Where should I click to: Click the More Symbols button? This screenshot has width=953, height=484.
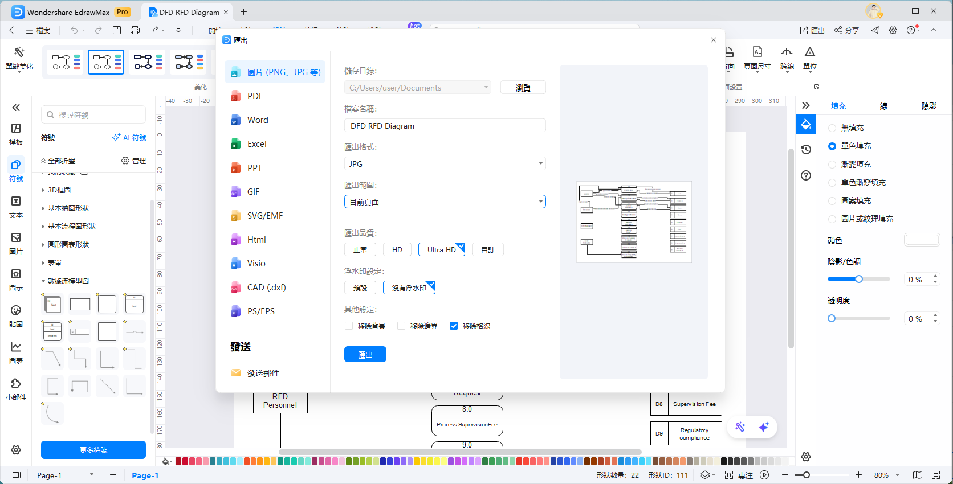click(93, 450)
